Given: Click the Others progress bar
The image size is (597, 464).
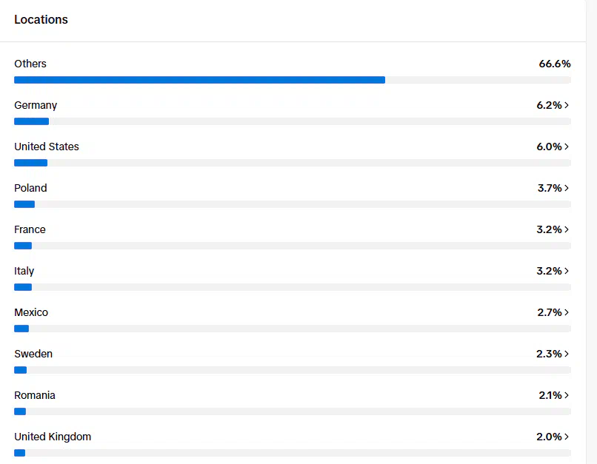Looking at the screenshot, I should tap(199, 80).
